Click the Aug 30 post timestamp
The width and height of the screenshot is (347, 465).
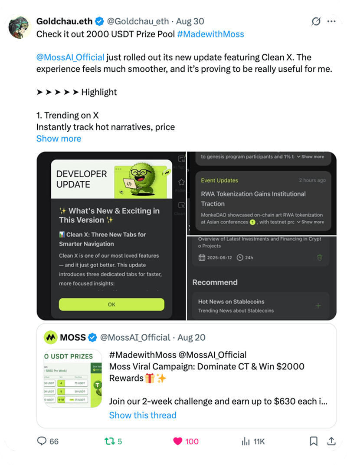click(x=191, y=21)
